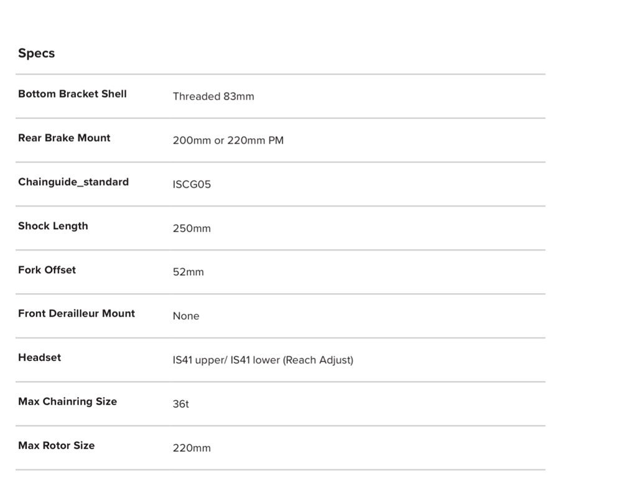The image size is (637, 478).
Task: Click the (Reach Adjust) note
Action: (x=318, y=360)
